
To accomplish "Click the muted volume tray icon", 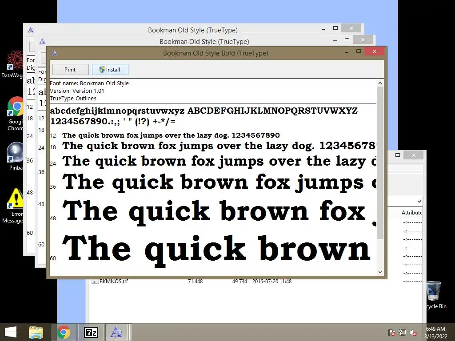I will (413, 333).
